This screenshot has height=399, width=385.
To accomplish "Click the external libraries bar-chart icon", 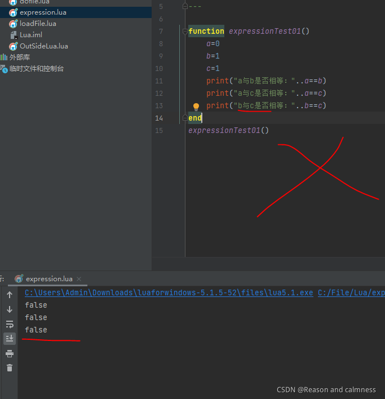I will [3, 57].
